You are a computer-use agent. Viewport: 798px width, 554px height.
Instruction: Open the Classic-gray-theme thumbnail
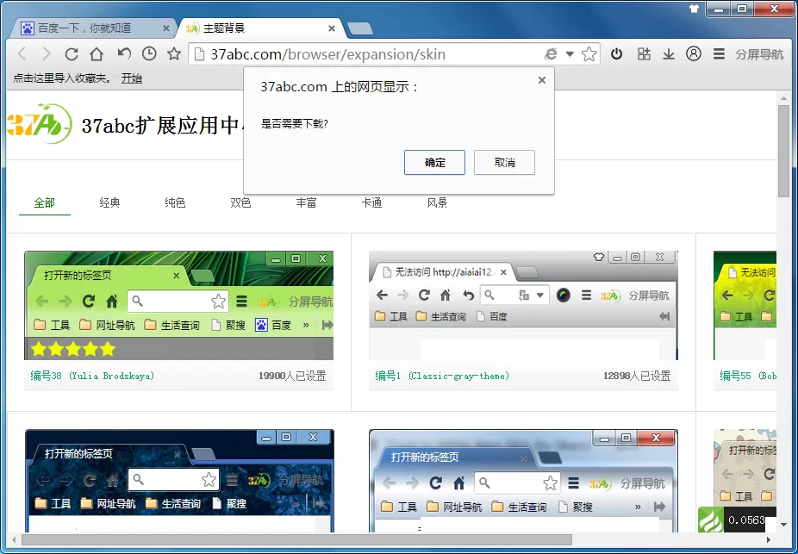(x=524, y=305)
